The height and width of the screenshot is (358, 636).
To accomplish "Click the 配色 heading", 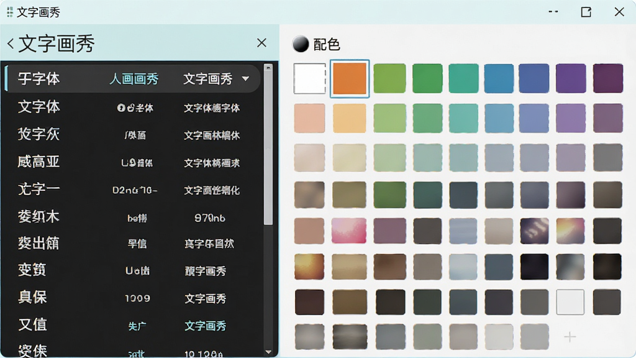I will click(327, 44).
